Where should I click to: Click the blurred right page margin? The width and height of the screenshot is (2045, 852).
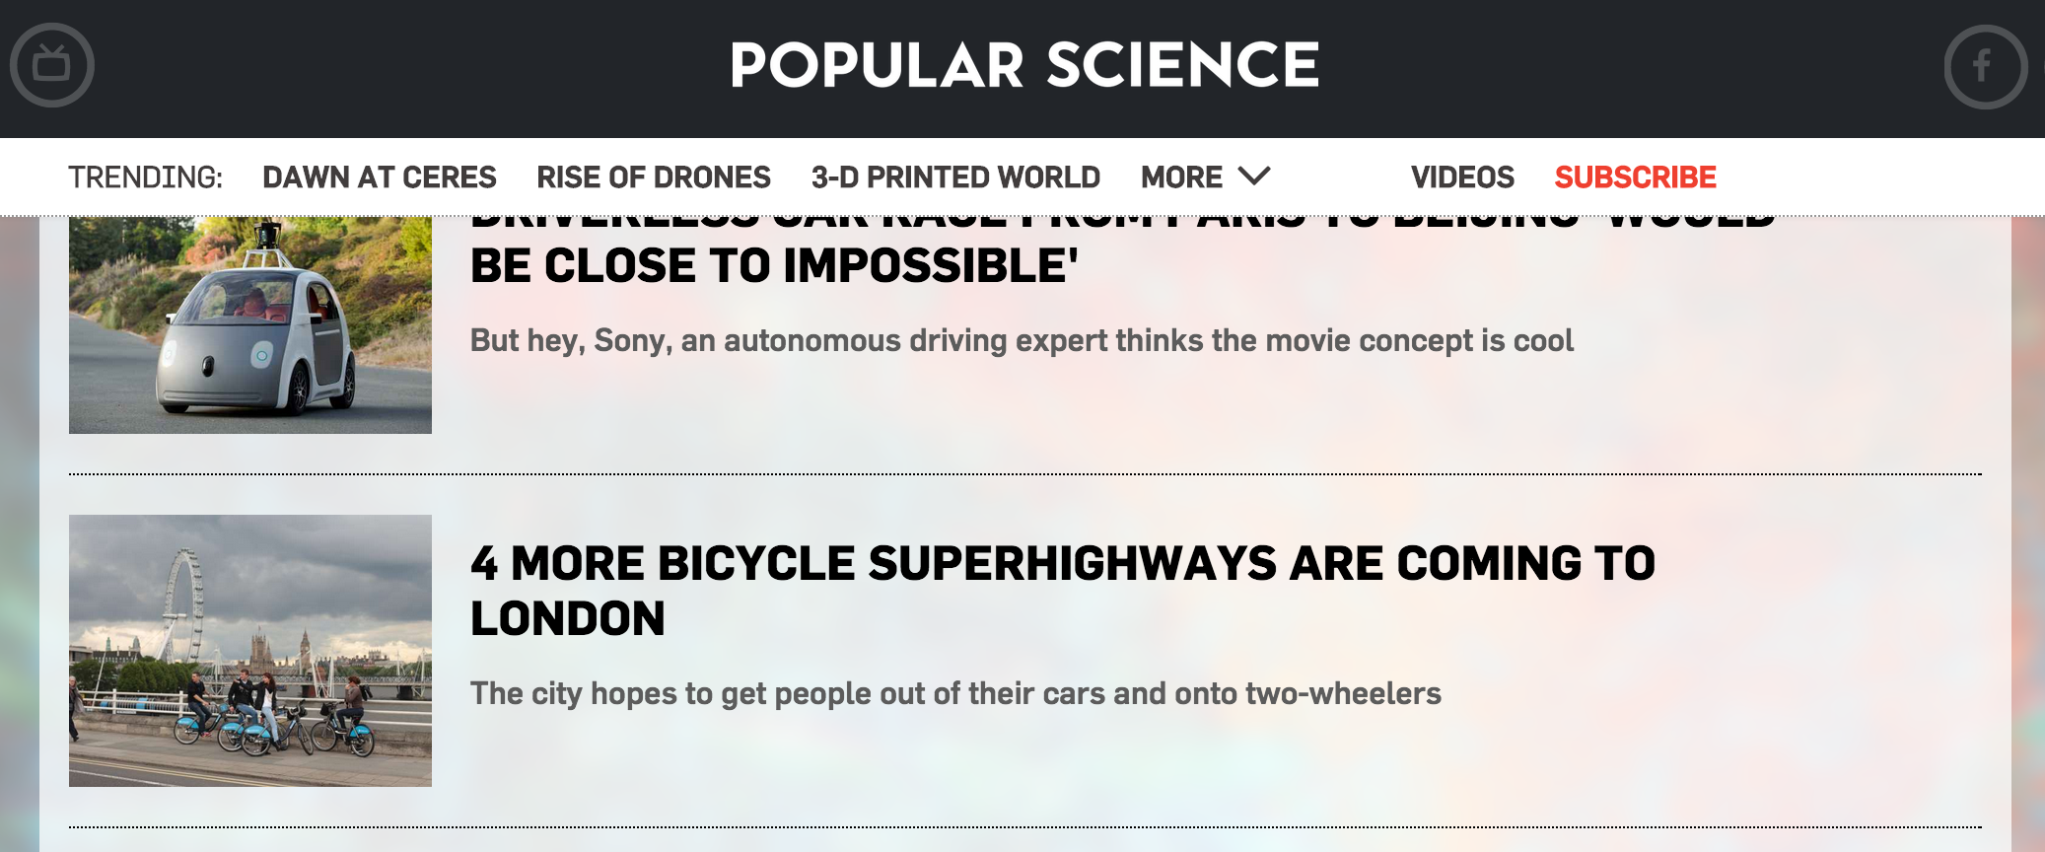[x=2027, y=532]
